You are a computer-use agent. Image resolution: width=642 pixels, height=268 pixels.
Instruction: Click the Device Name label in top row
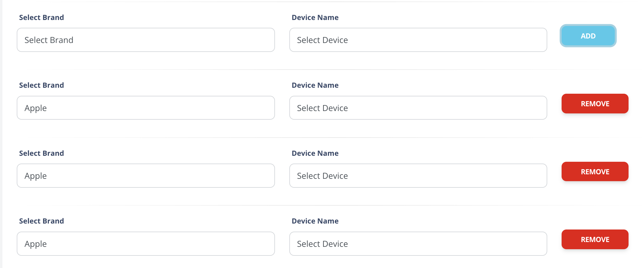coord(315,18)
